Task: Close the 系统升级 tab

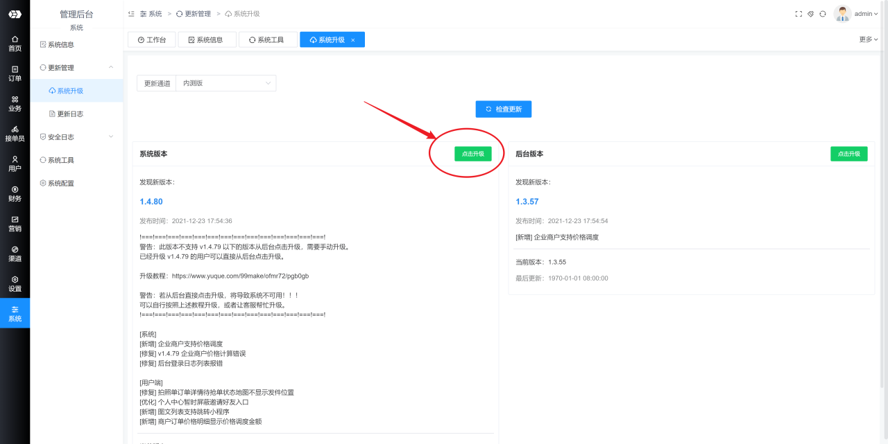Action: click(352, 40)
